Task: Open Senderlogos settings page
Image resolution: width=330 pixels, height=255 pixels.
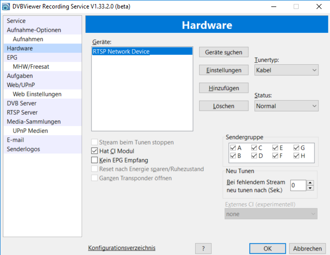Action: pyautogui.click(x=43, y=149)
